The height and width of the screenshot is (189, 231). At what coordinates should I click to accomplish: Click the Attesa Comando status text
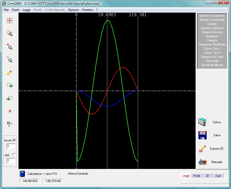click(78, 174)
